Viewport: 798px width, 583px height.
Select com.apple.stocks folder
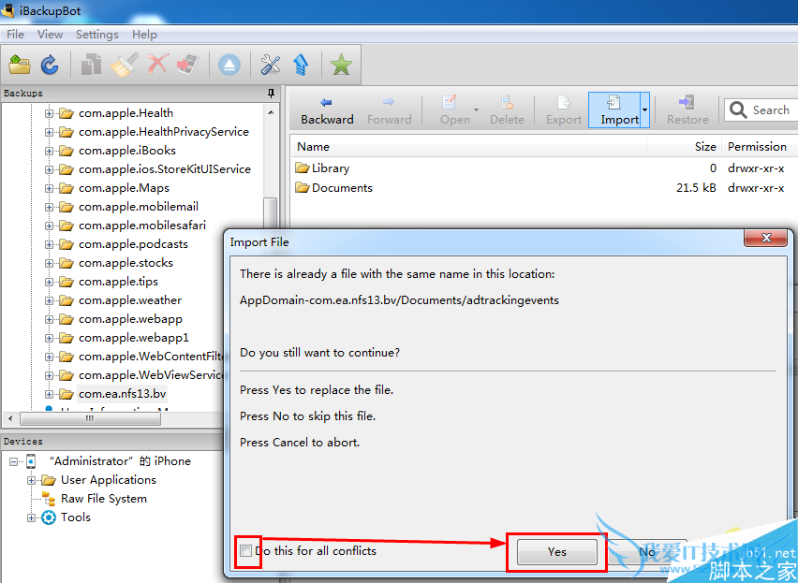coord(126,263)
